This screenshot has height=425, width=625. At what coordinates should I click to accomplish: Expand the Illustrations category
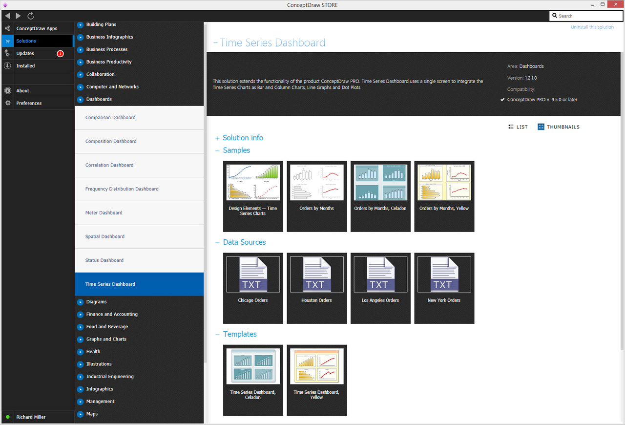click(x=81, y=364)
